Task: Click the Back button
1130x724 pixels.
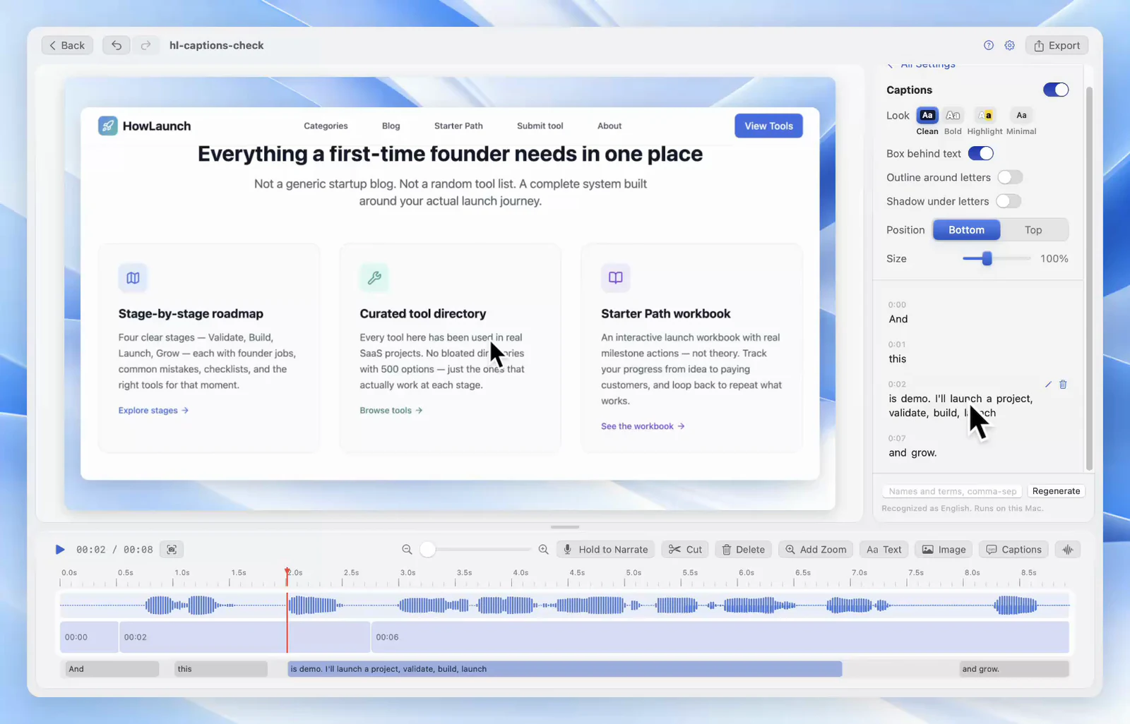Action: pyautogui.click(x=67, y=45)
